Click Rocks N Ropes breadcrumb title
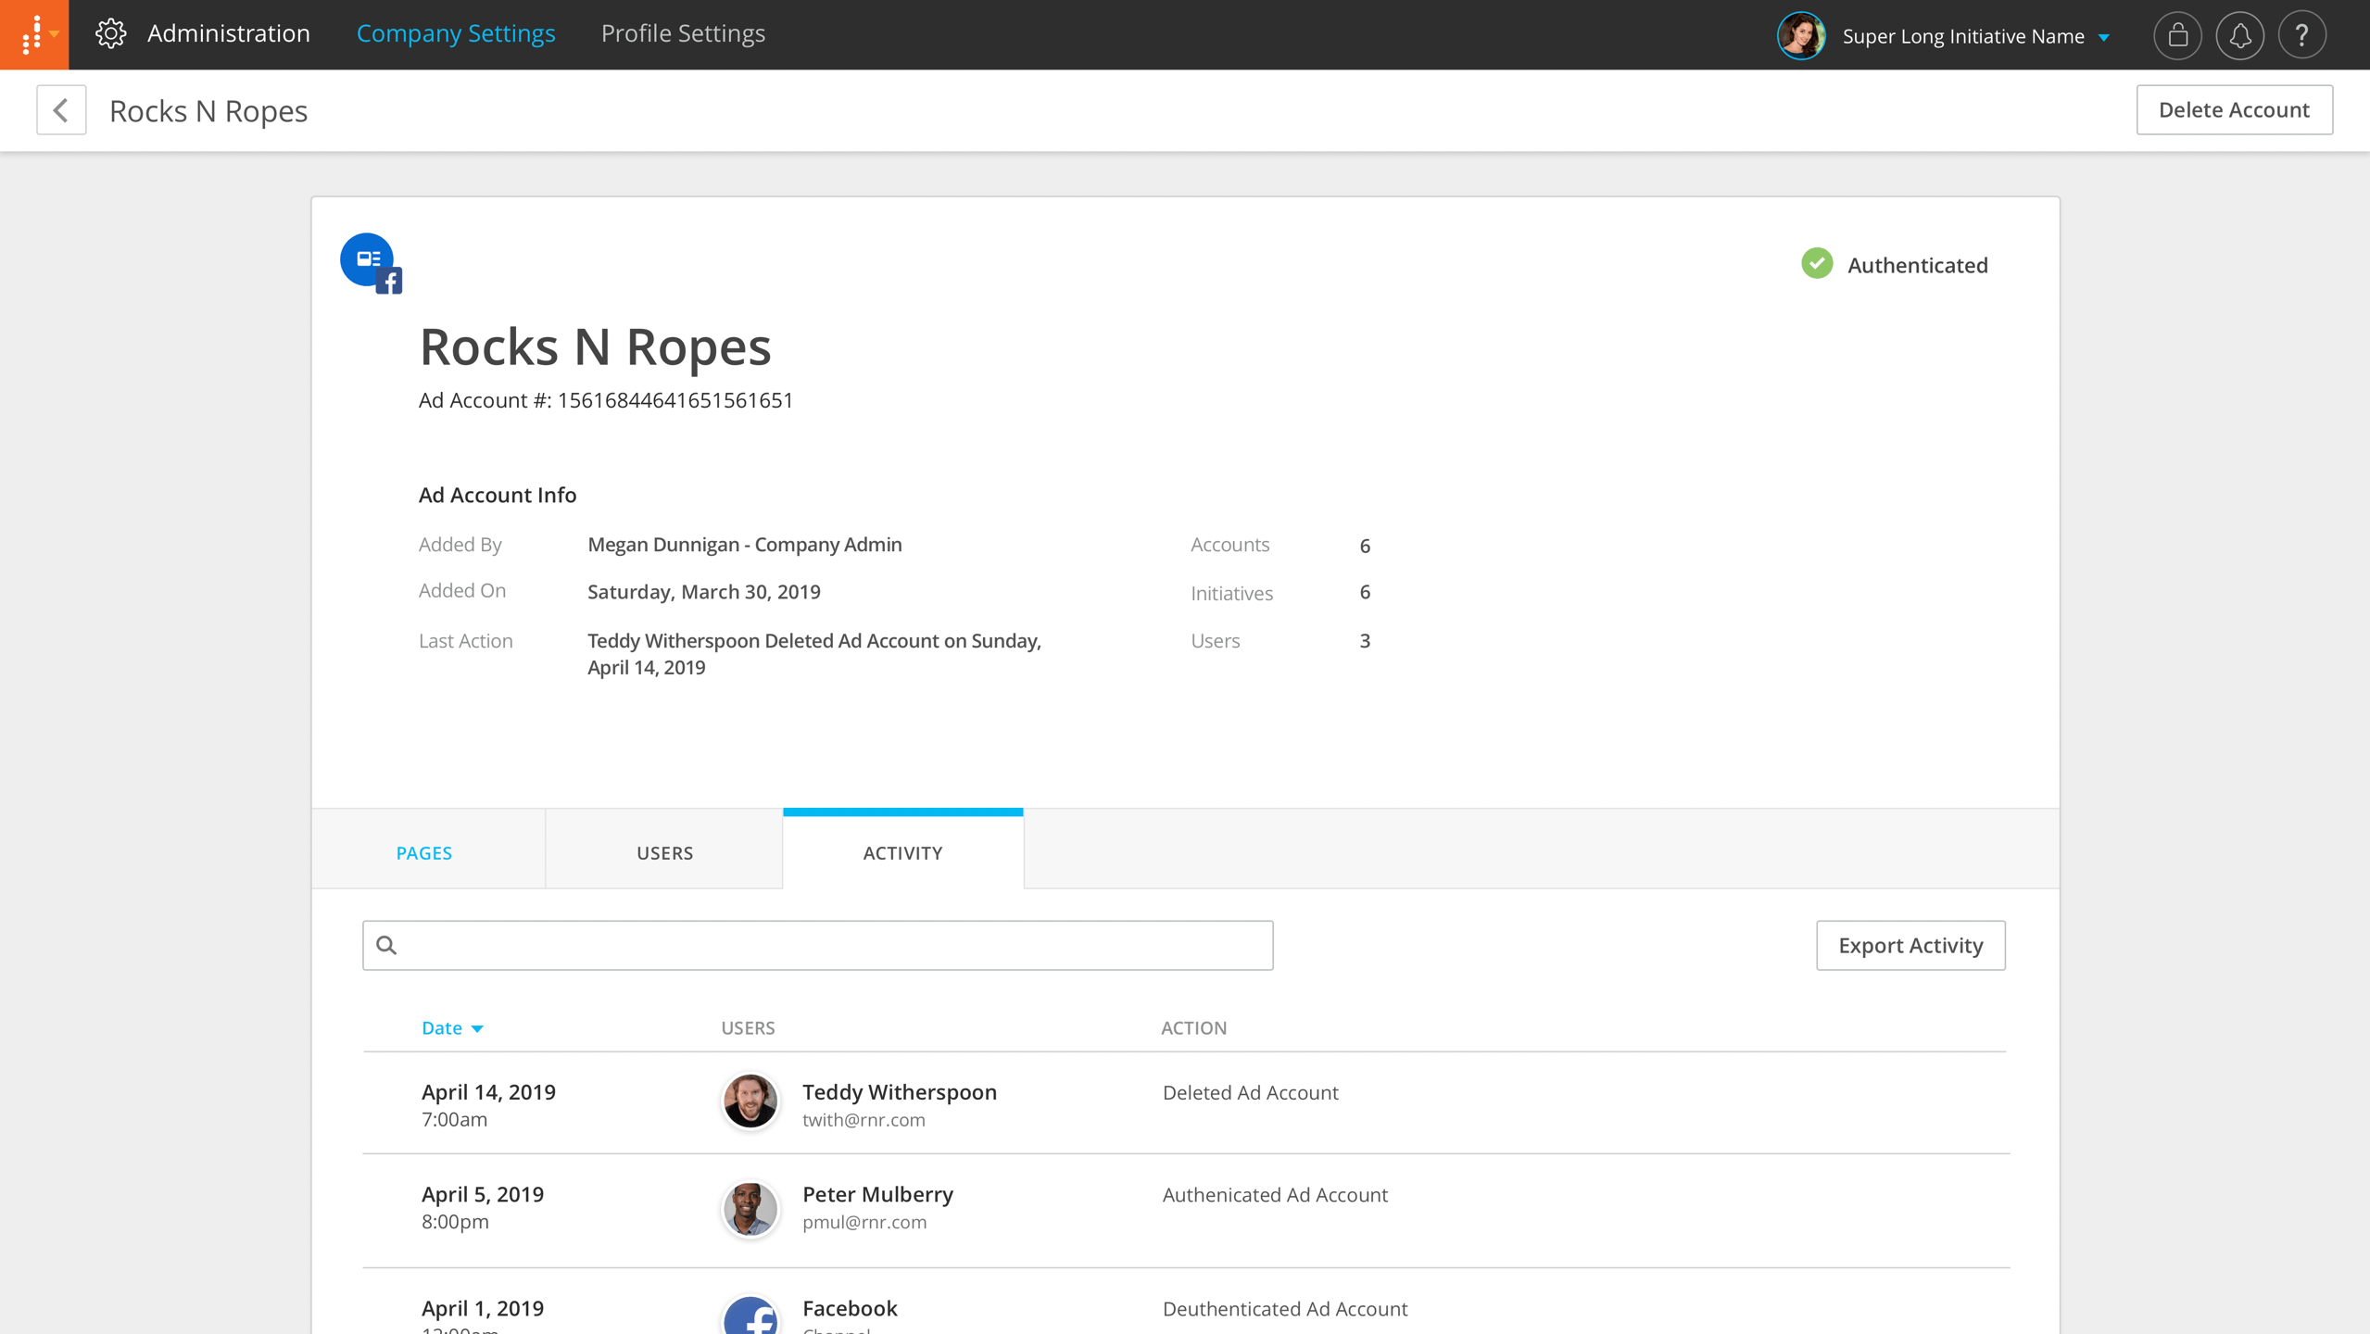The height and width of the screenshot is (1334, 2370). pos(208,110)
